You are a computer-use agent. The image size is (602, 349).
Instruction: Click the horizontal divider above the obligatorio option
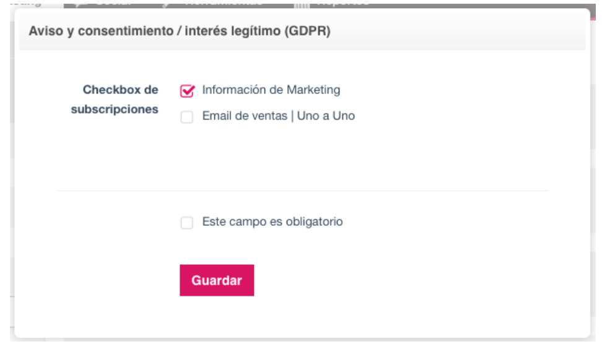pyautogui.click(x=302, y=190)
